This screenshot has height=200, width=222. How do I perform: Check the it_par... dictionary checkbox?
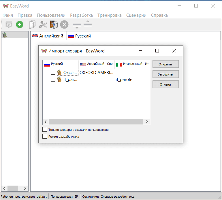(53, 79)
